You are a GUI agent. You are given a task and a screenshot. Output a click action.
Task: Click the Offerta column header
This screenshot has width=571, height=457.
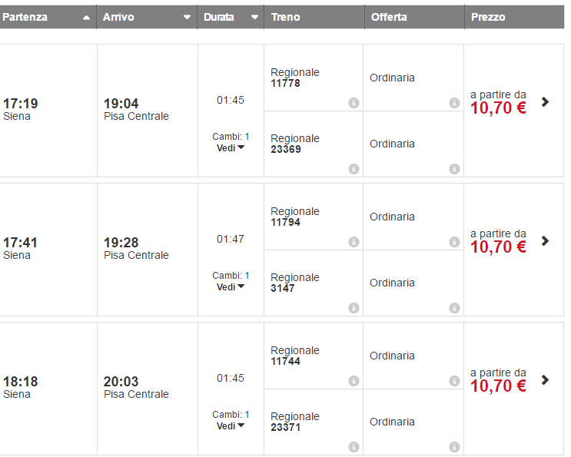[389, 17]
